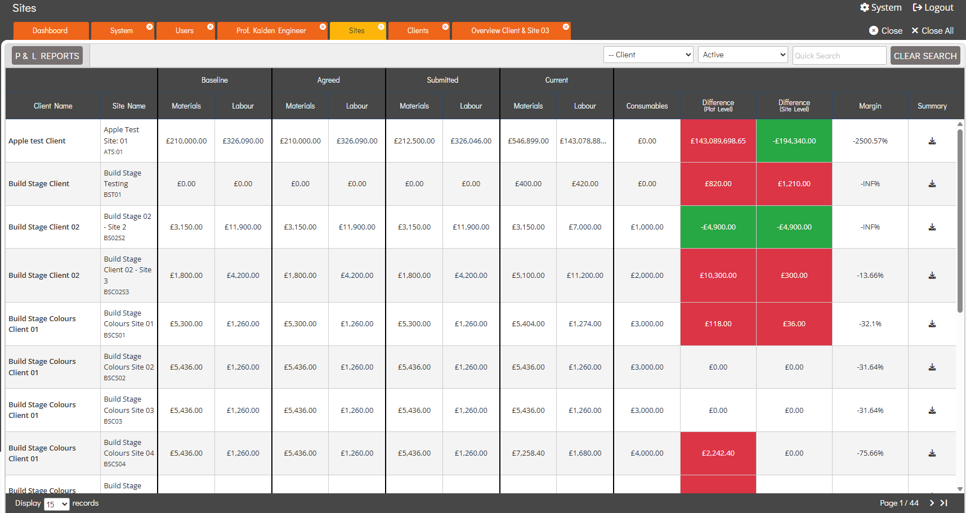966x513 pixels.
Task: Download summary for Build Stage Colours Site 01
Action: (932, 324)
